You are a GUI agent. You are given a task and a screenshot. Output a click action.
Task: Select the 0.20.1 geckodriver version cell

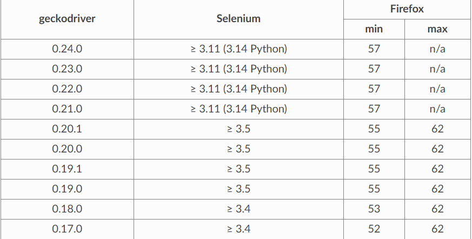(67, 129)
